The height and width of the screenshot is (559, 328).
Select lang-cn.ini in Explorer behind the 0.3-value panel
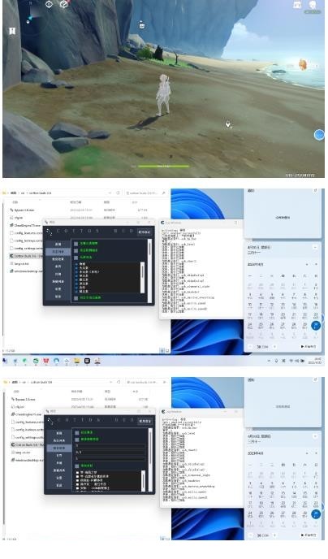click(x=23, y=453)
